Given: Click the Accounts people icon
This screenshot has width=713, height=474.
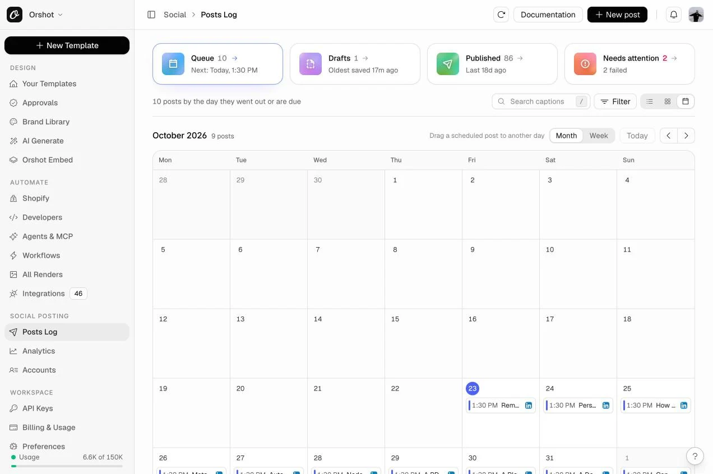Looking at the screenshot, I should (x=13, y=370).
